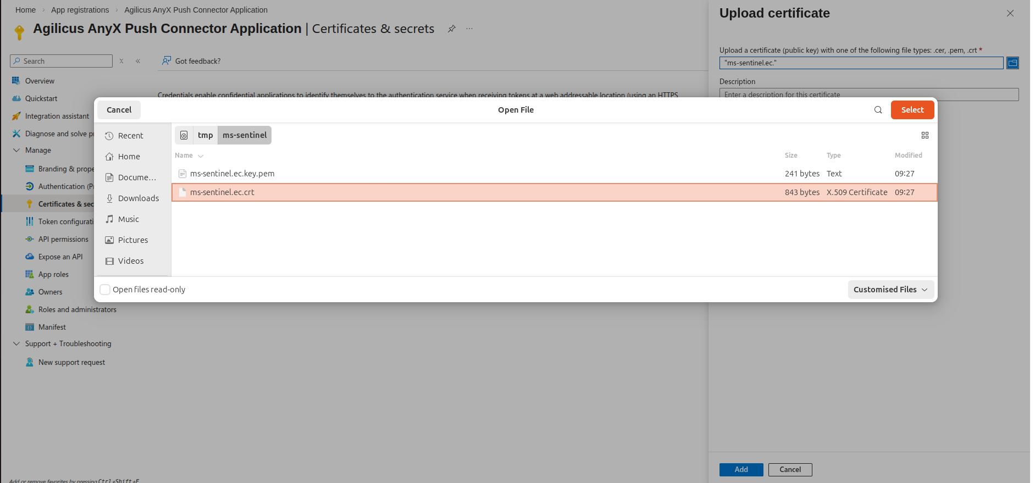The width and height of the screenshot is (1035, 483).
Task: Open Overview in Azure sidebar
Action: pos(40,81)
